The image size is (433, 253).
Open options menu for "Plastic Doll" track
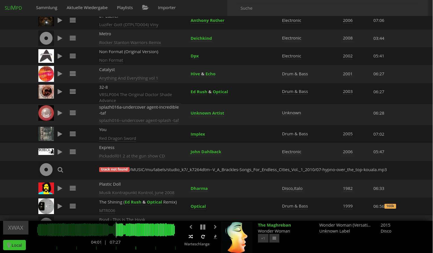pyautogui.click(x=73, y=188)
